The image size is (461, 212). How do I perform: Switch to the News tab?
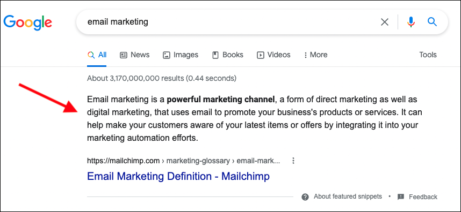[x=135, y=55]
